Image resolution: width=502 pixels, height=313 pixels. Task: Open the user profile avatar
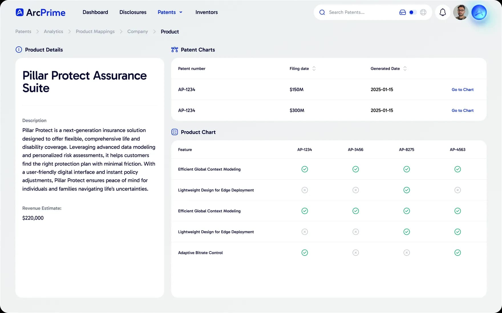point(461,12)
